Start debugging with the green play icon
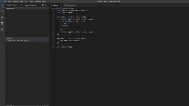The width and height of the screenshot is (189, 106). point(23,5)
